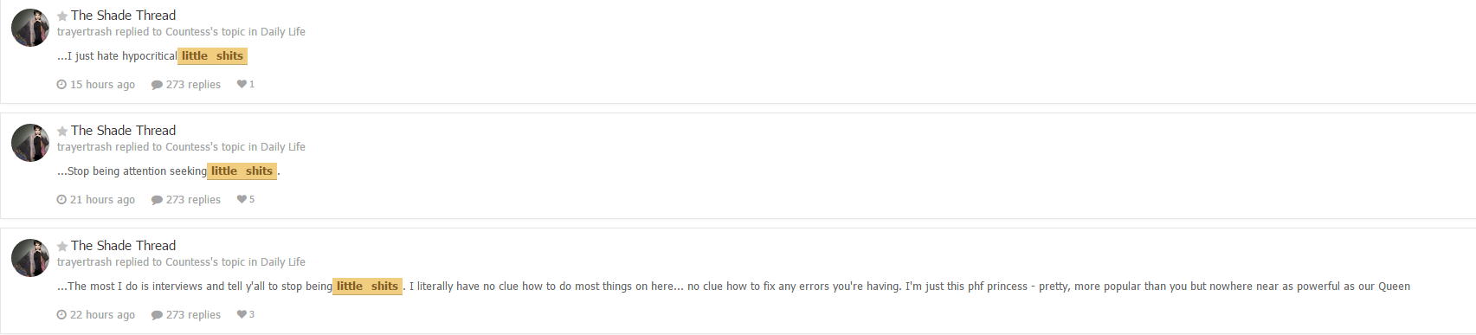The image size is (1476, 335).
Task: Open The Shade Thread title posted 21 hours ago
Action: [x=123, y=131]
